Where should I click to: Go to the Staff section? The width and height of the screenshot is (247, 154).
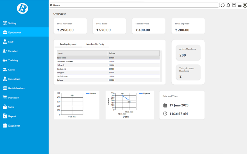coord(24,42)
